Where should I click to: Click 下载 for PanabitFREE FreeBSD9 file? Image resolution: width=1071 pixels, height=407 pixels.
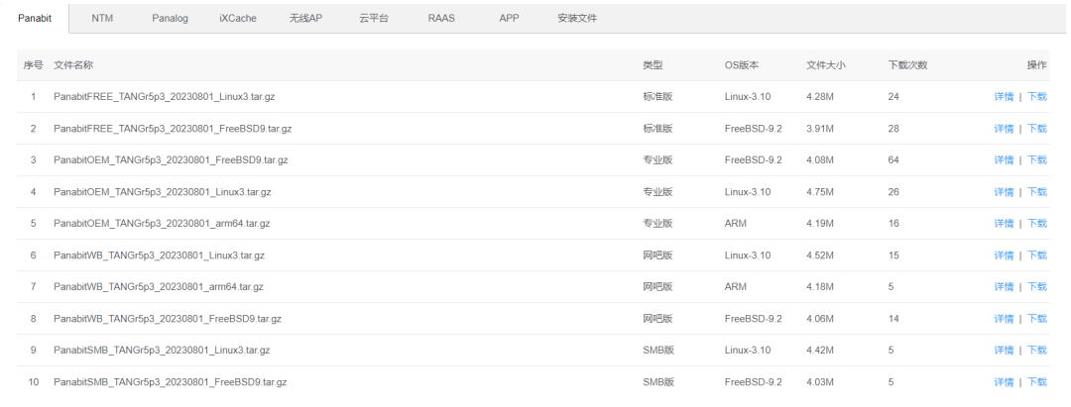pyautogui.click(x=1037, y=128)
